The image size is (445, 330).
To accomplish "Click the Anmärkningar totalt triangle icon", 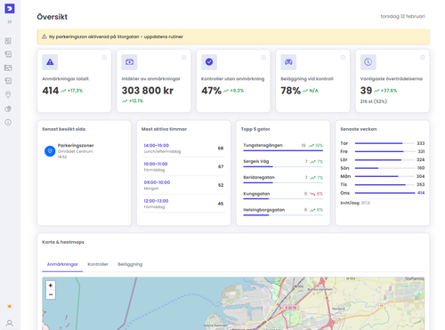I will [50, 62].
